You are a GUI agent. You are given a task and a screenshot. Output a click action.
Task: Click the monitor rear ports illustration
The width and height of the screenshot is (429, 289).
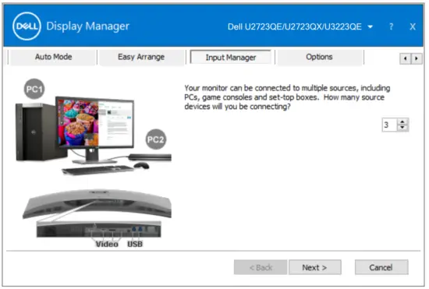(98, 229)
